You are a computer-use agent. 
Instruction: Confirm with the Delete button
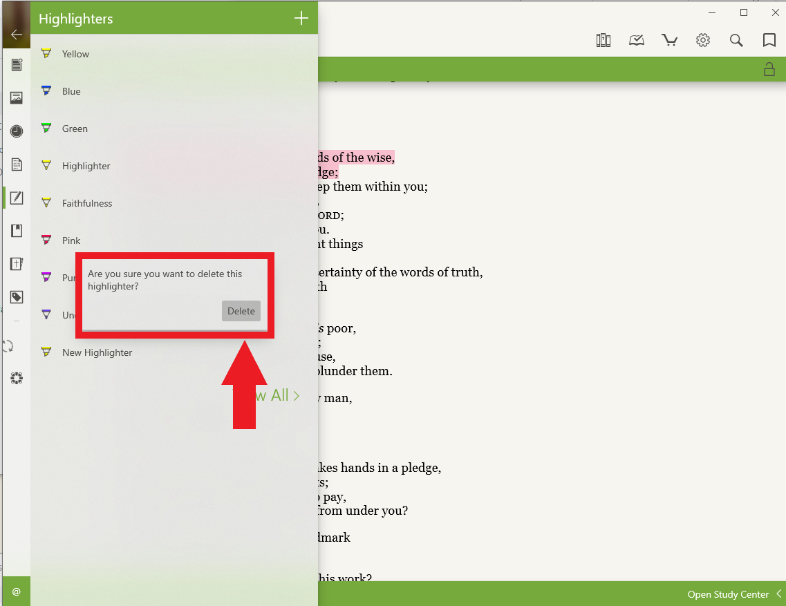click(241, 311)
